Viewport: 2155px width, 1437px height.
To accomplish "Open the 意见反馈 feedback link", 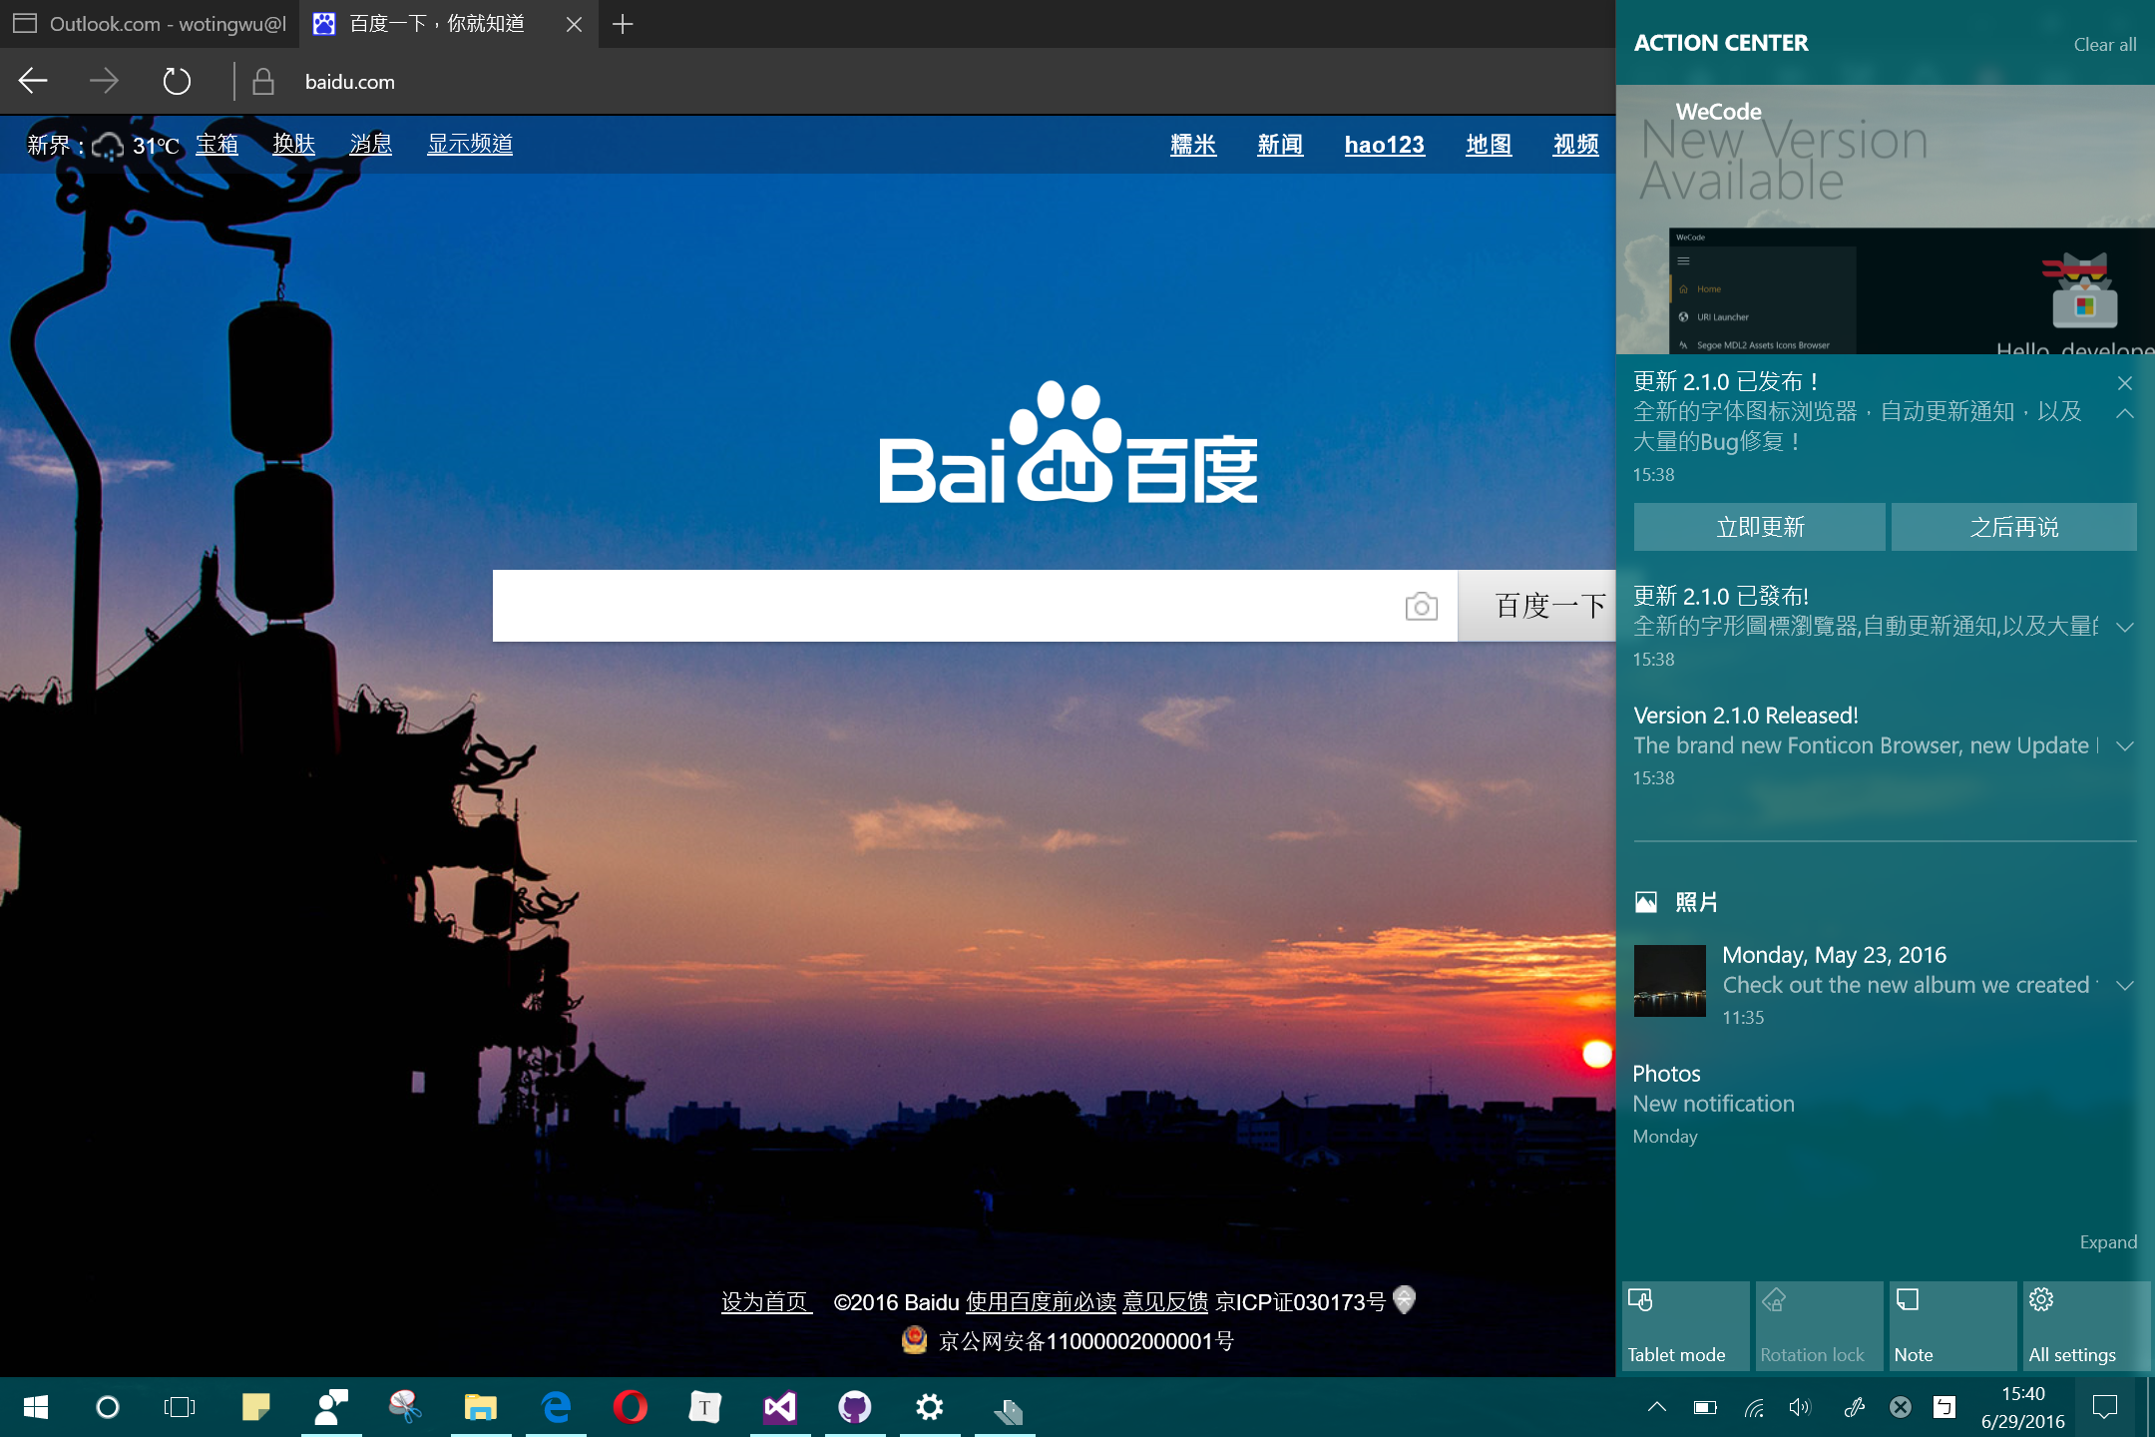I will point(1165,1302).
